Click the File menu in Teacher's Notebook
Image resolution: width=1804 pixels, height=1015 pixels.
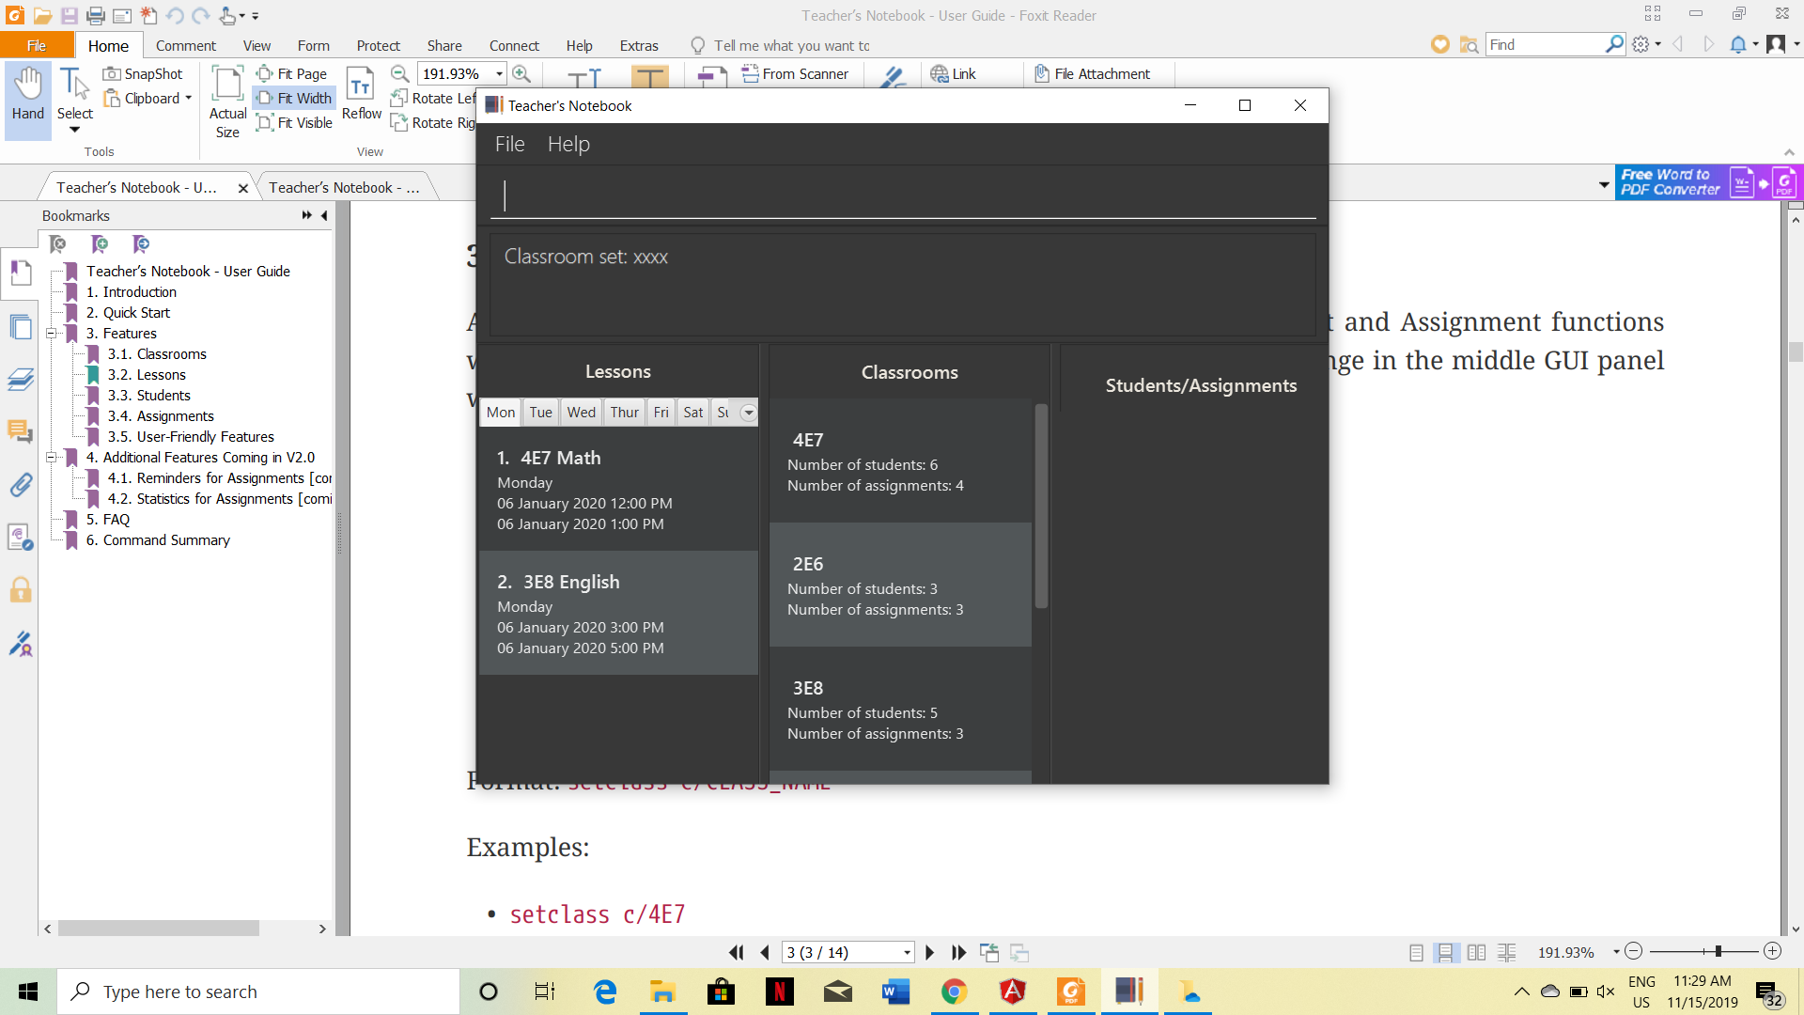tap(509, 144)
